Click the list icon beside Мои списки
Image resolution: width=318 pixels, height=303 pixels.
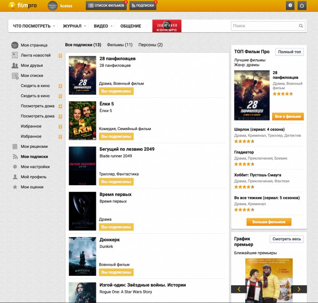click(15, 76)
